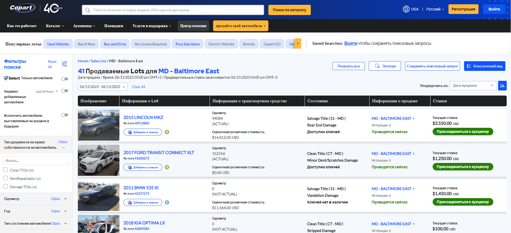The height and width of the screenshot is (233, 511).
Task: Click the globe USA region icon
Action: pos(406,9)
